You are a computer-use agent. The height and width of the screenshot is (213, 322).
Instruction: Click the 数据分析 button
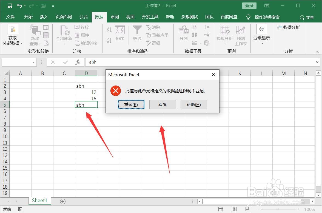[288, 27]
